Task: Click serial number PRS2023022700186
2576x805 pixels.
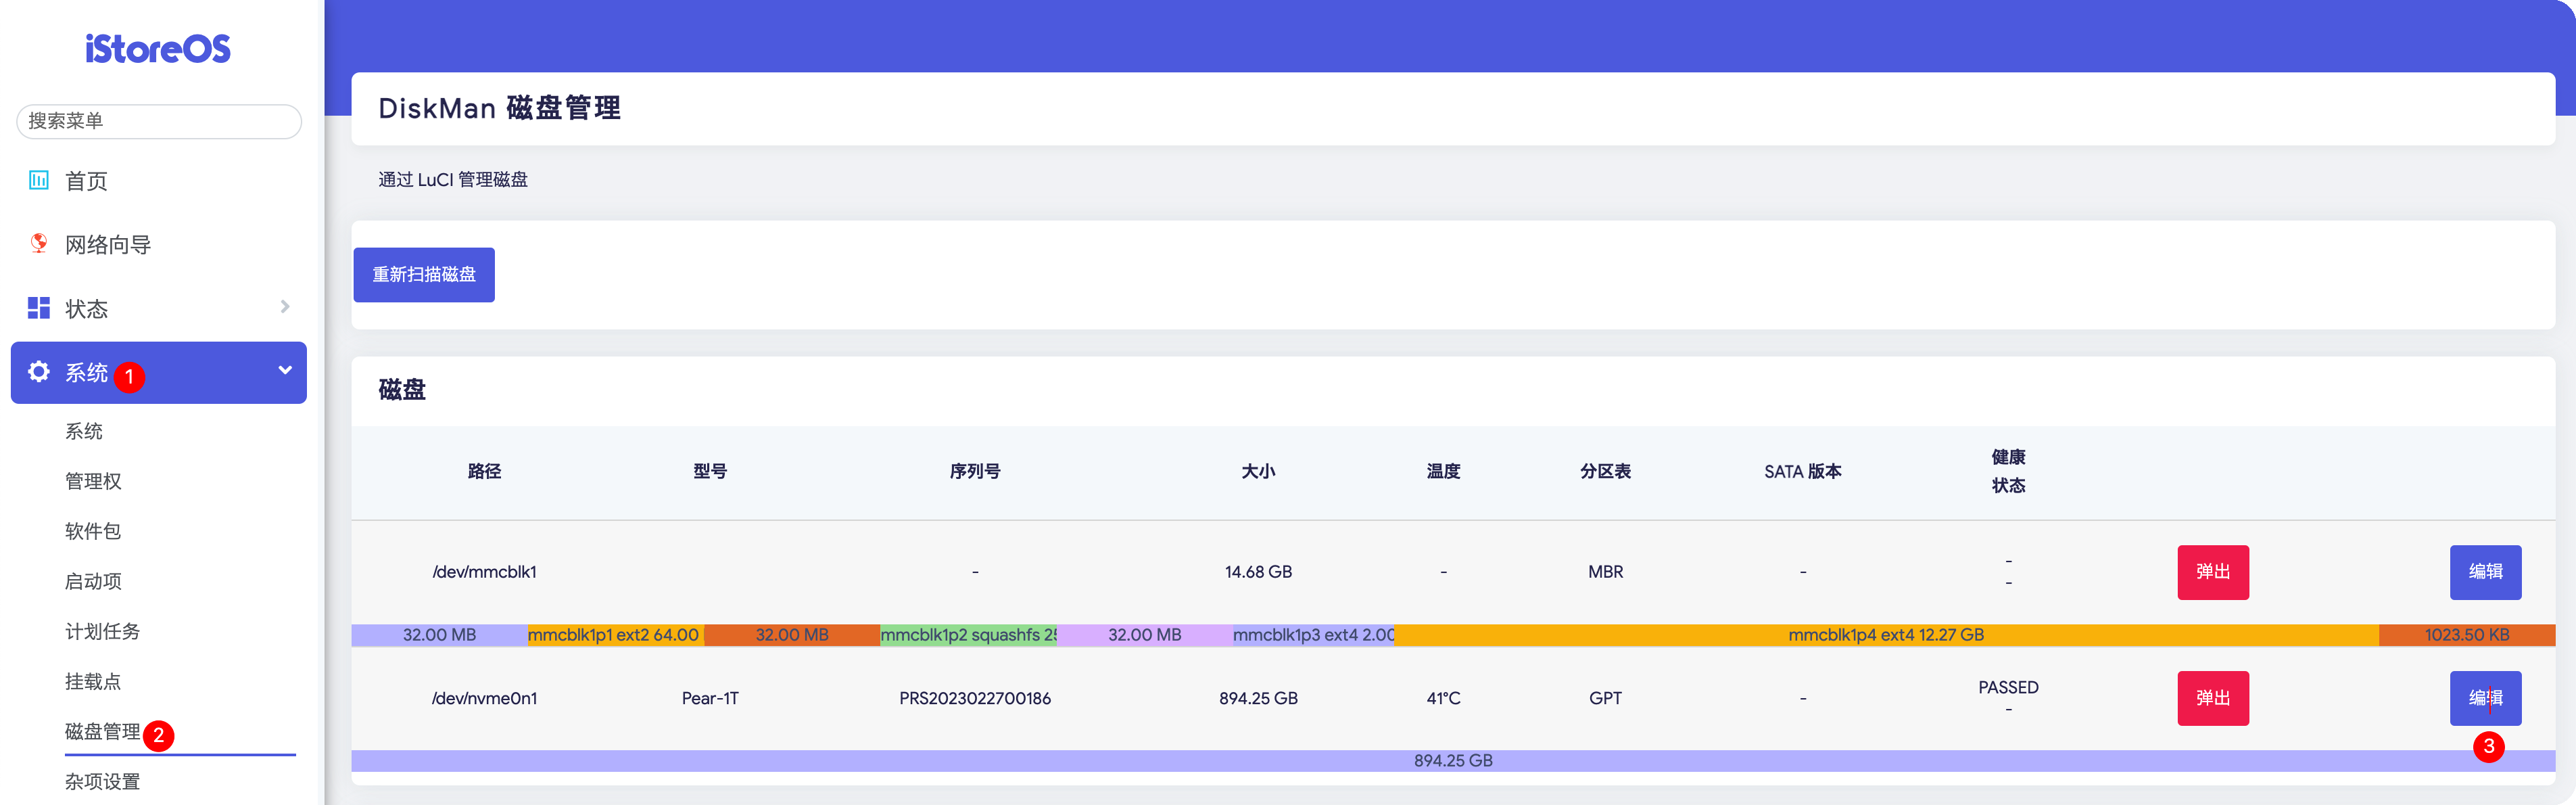Action: [975, 698]
